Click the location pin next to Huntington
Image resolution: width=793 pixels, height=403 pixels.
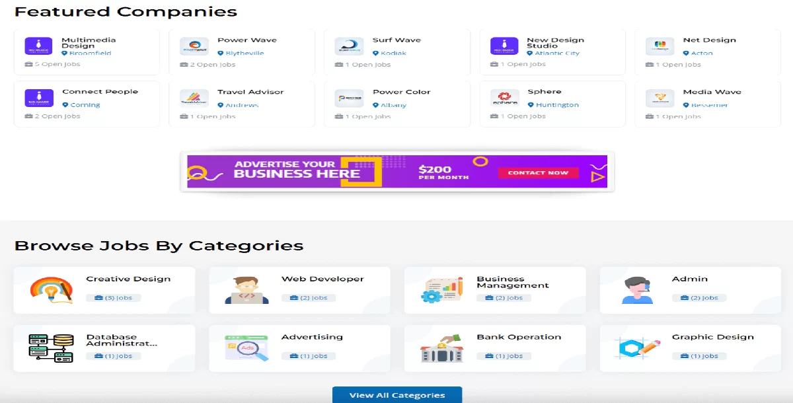tap(531, 105)
